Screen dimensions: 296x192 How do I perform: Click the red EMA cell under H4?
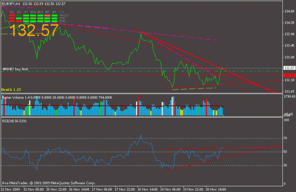point(19,21)
